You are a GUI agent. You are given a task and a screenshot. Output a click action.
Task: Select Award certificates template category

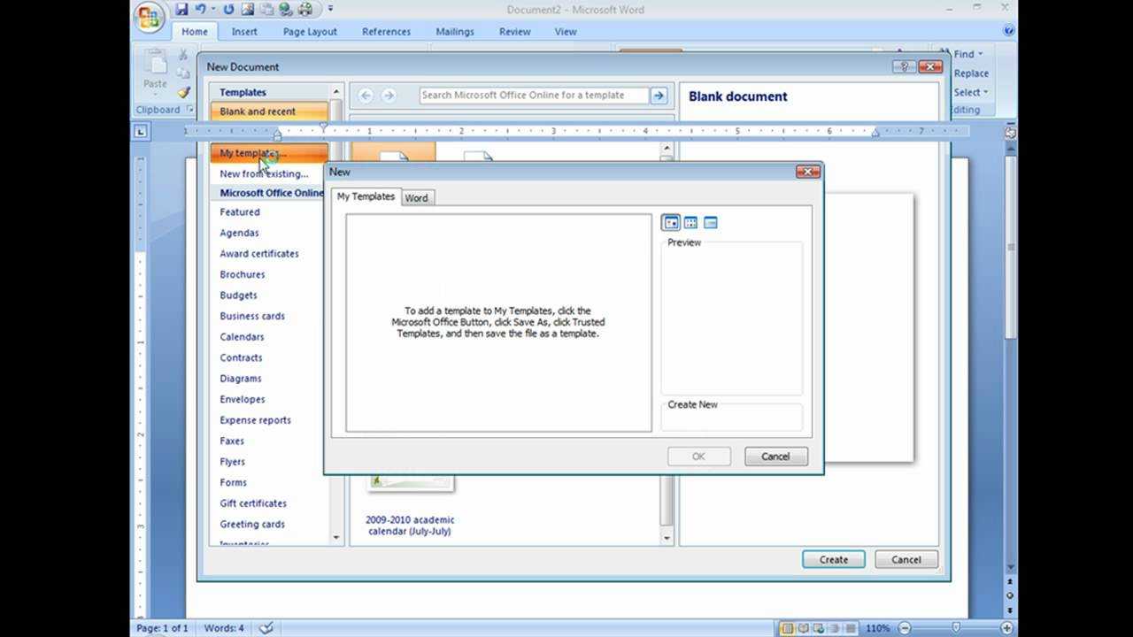click(x=259, y=254)
